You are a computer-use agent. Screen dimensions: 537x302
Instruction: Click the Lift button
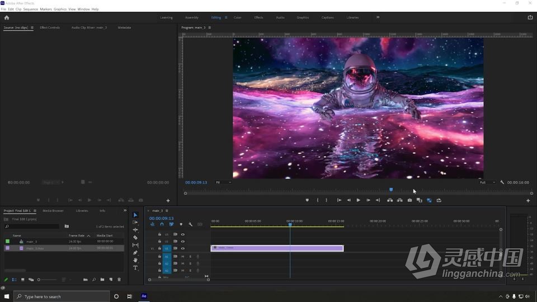390,200
